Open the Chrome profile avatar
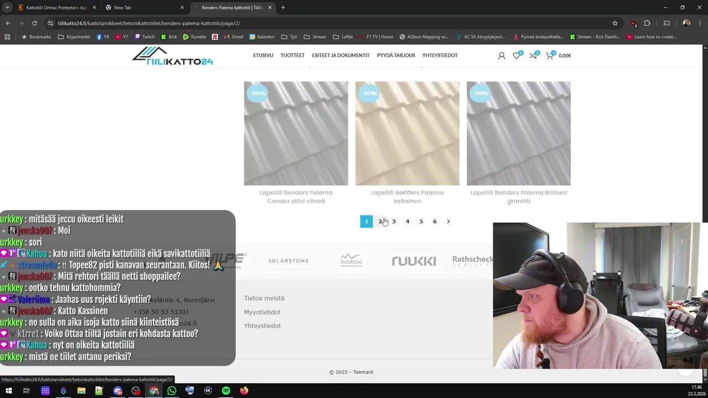This screenshot has width=708, height=398. (x=686, y=23)
